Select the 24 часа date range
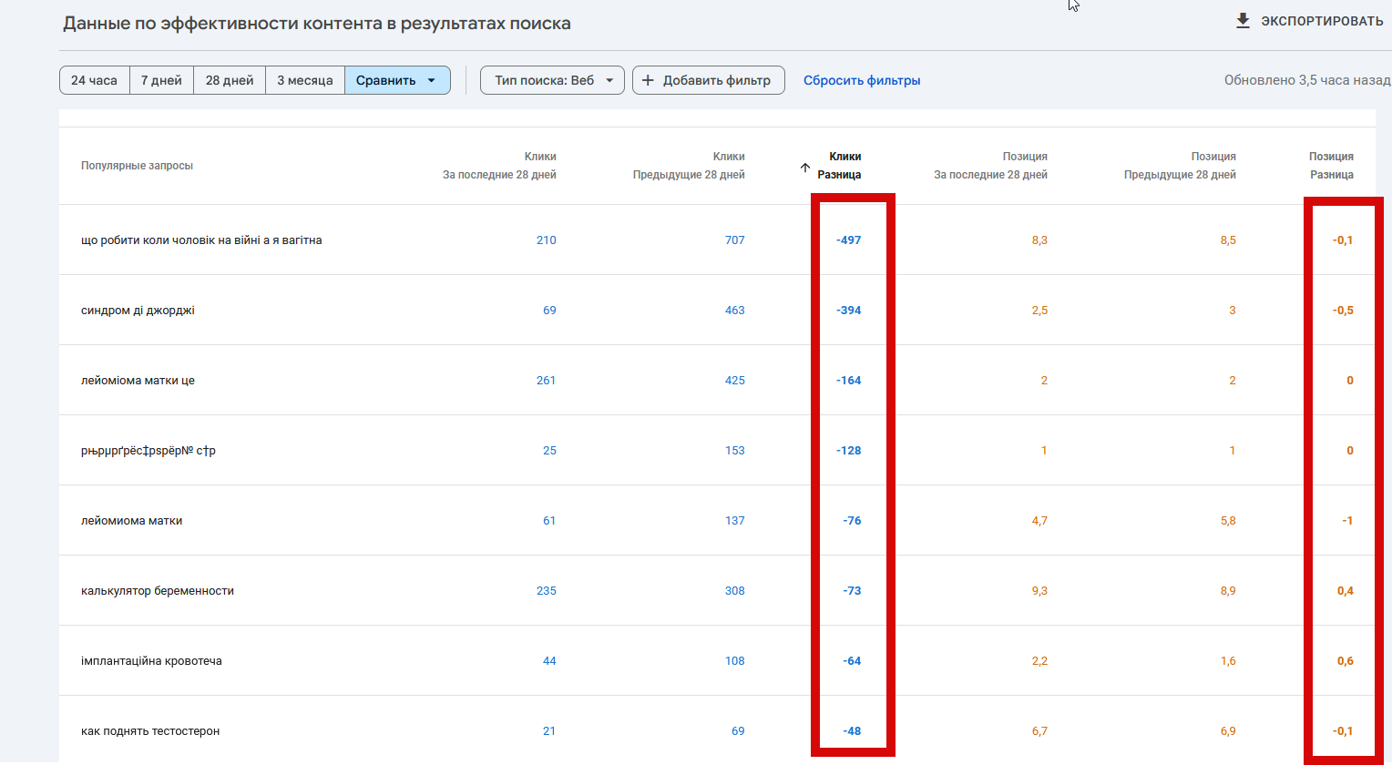This screenshot has width=1392, height=765. [95, 80]
